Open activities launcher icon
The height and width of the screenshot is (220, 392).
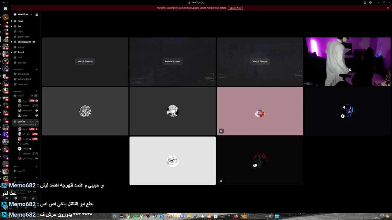[x=24, y=198]
